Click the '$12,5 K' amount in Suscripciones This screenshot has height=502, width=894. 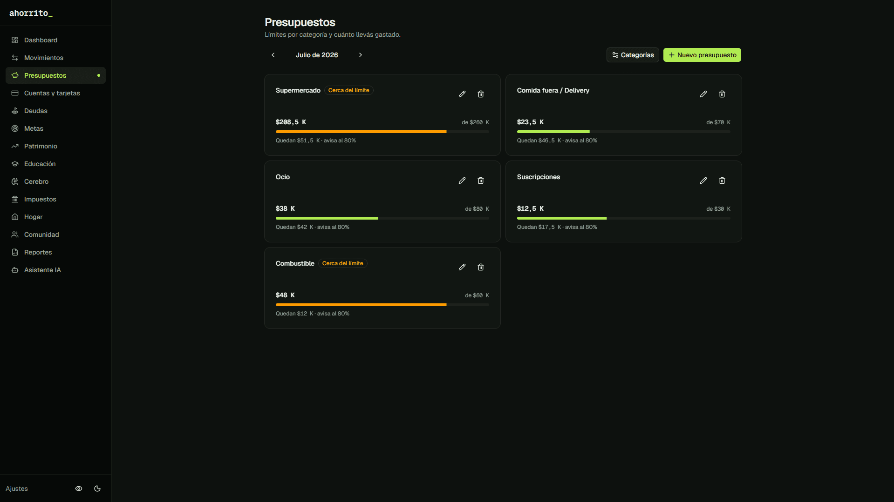pyautogui.click(x=530, y=208)
